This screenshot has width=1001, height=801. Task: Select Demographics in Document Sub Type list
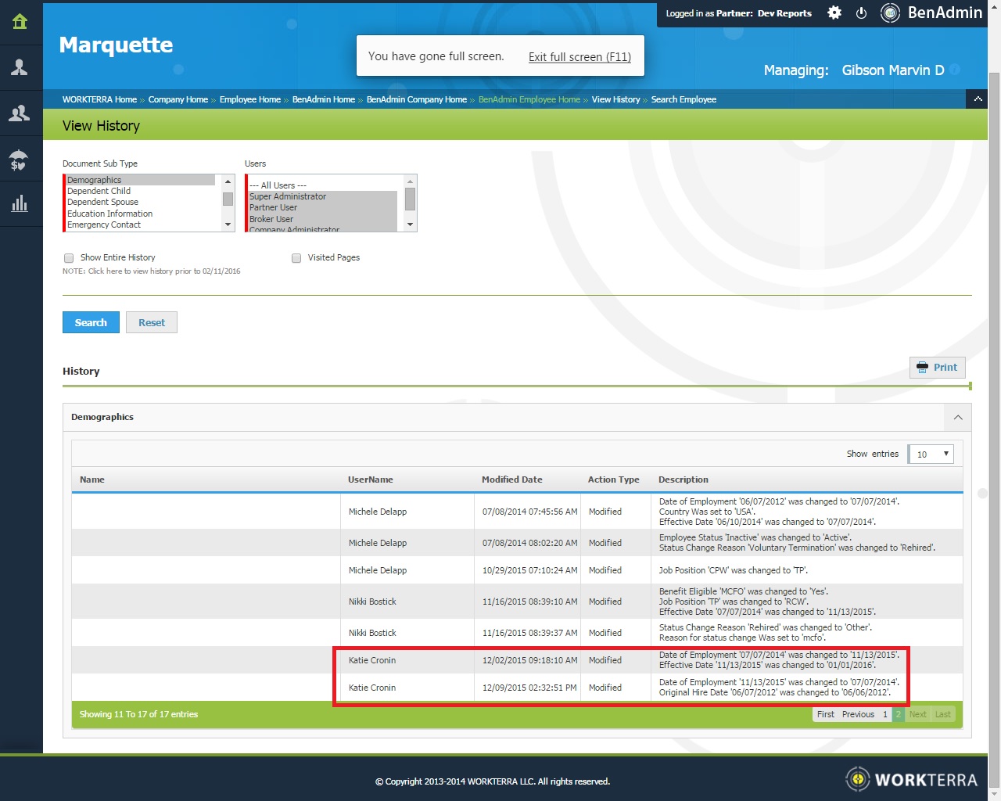point(141,180)
